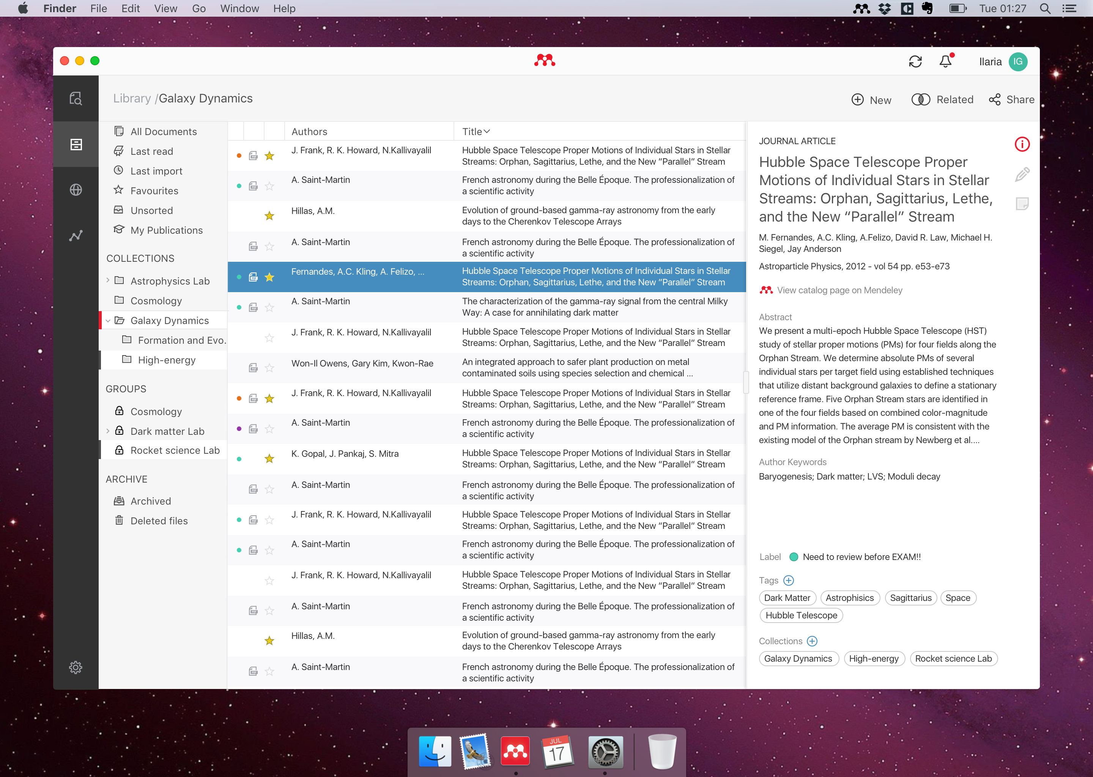Unstar the K. Gopal document
The width and height of the screenshot is (1093, 777).
pyautogui.click(x=269, y=458)
